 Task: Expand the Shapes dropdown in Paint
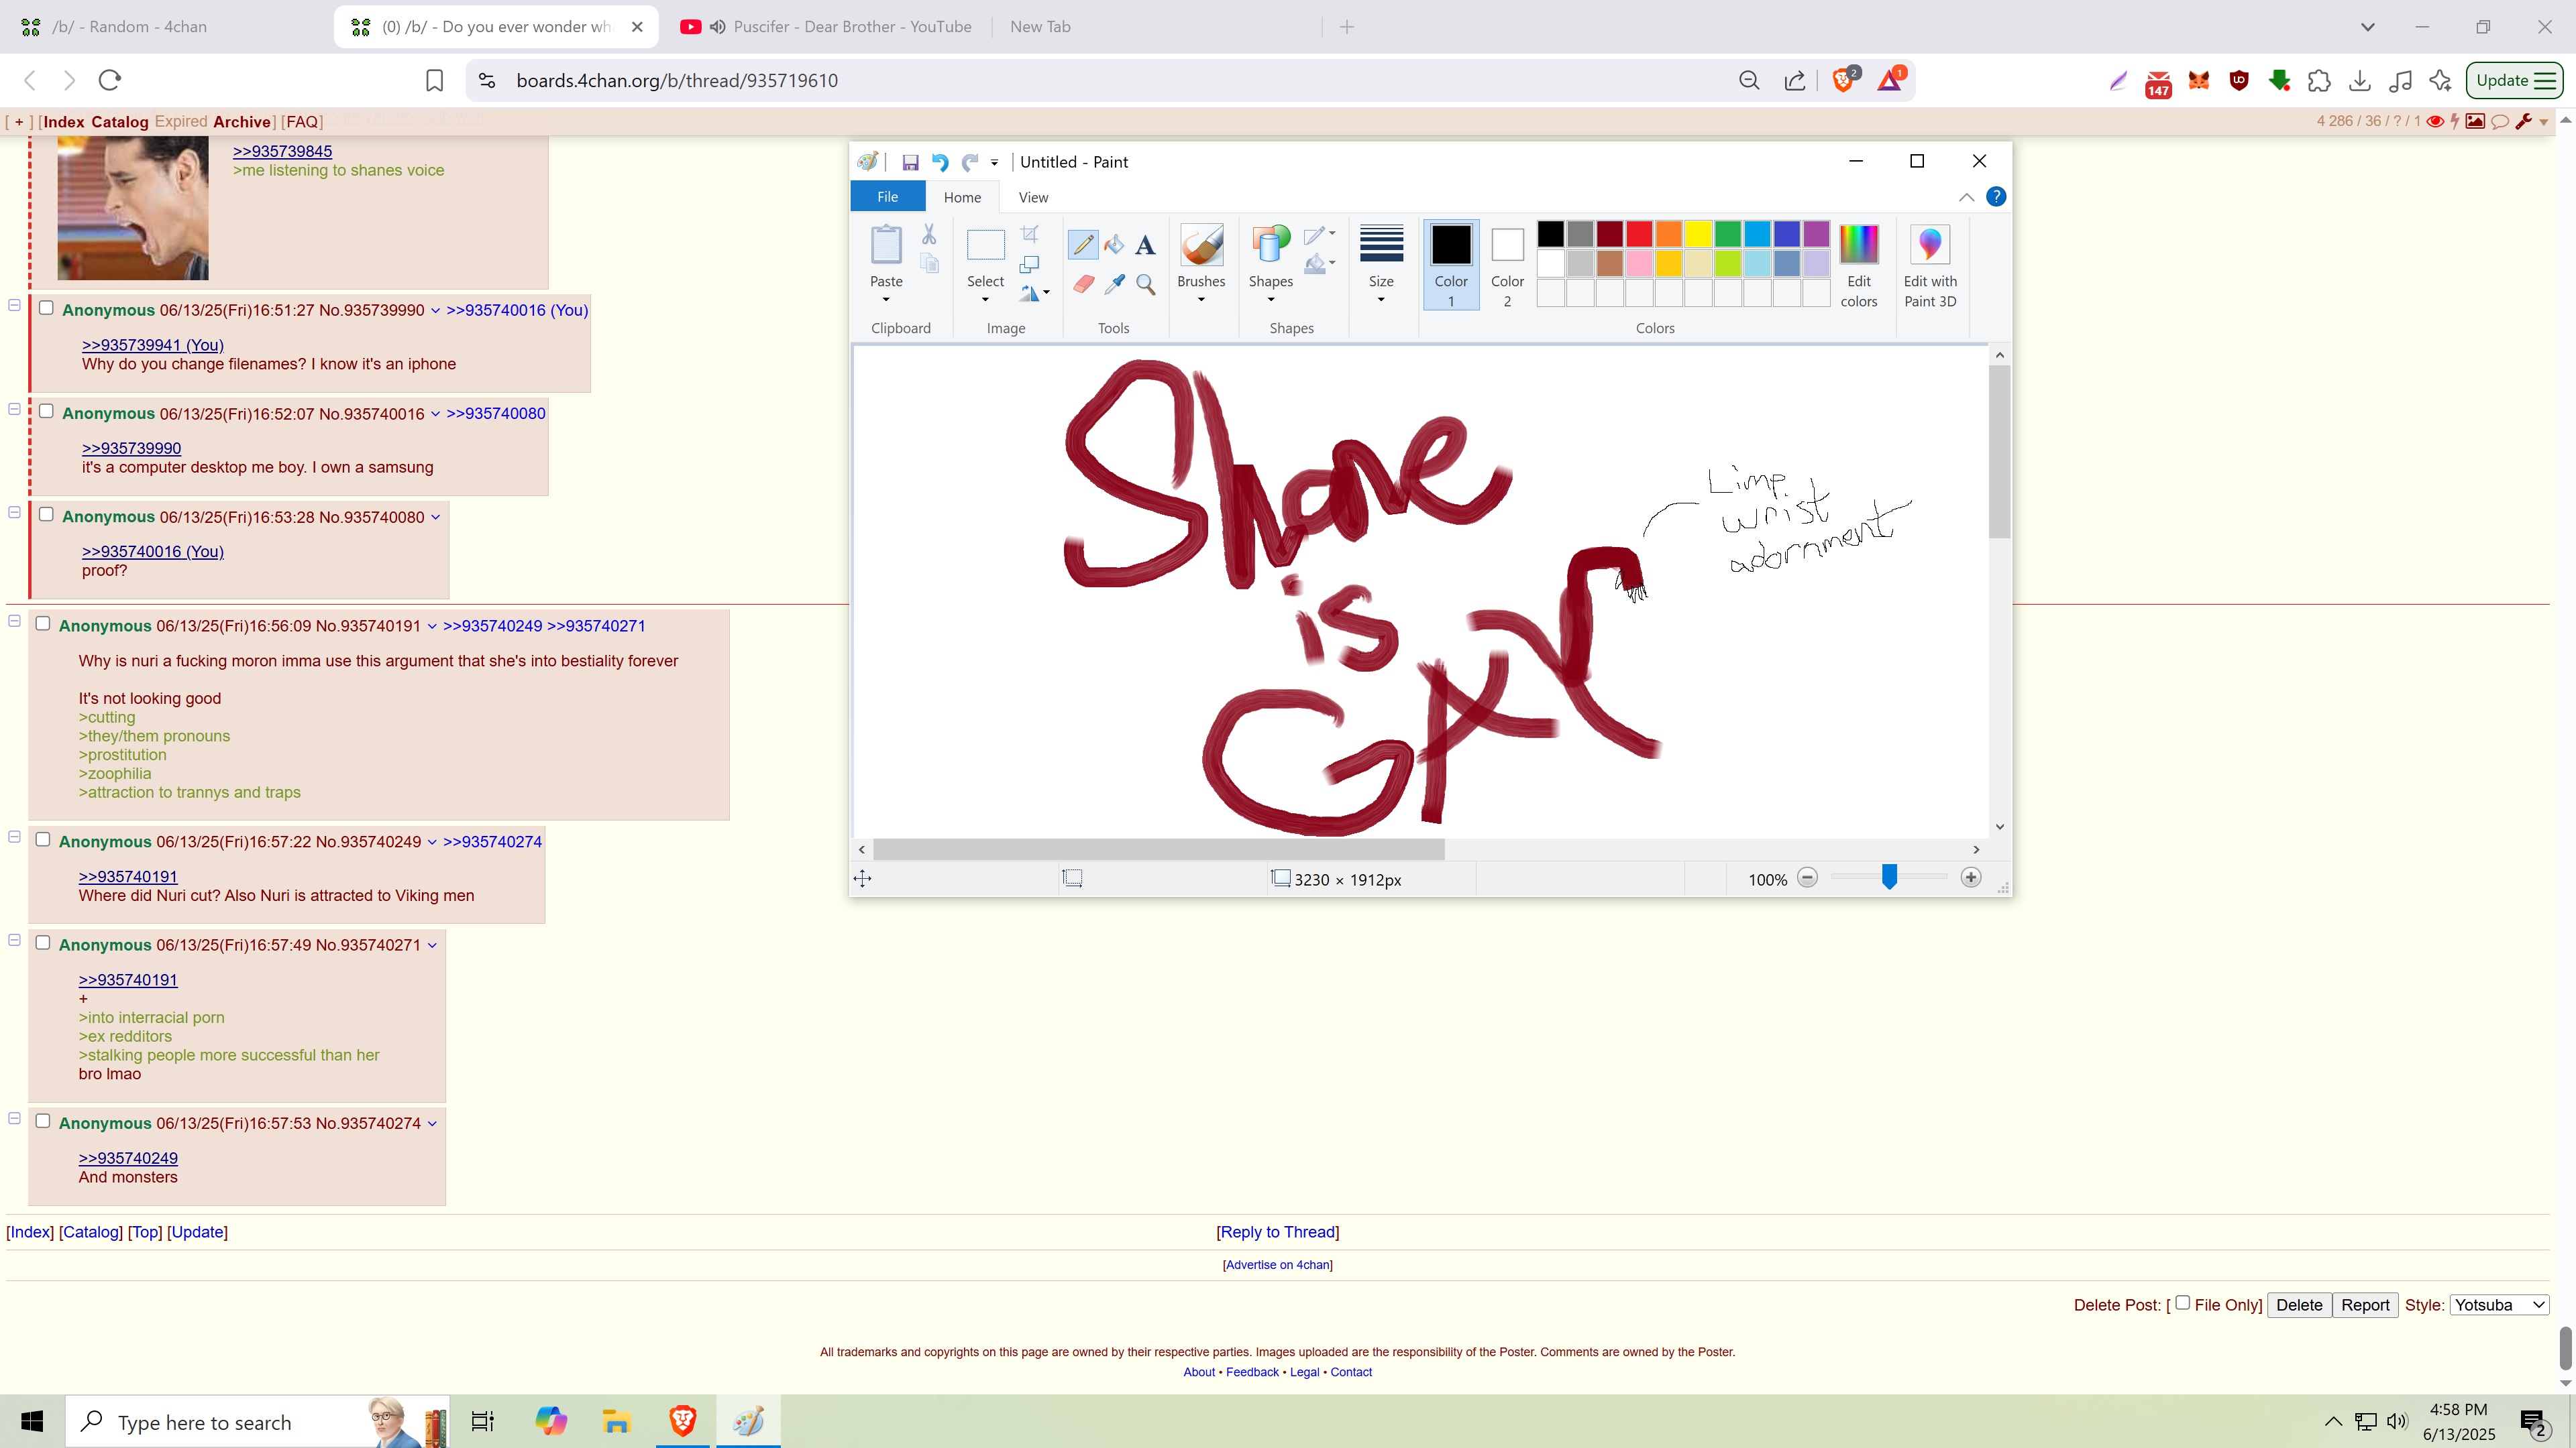(1271, 299)
